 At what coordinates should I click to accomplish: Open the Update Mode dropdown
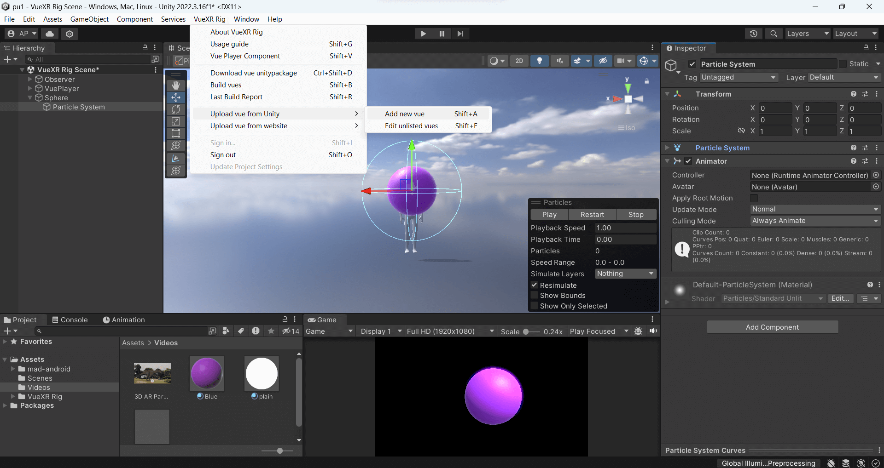[x=815, y=209]
